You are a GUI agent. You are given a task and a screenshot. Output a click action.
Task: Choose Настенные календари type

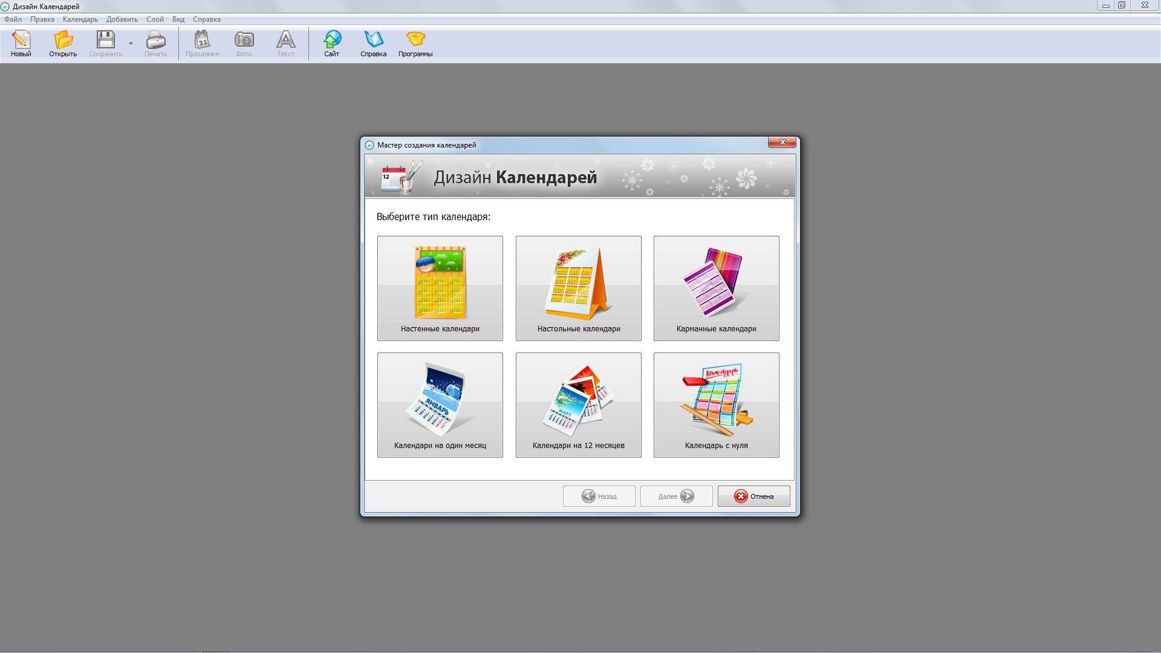pos(440,288)
